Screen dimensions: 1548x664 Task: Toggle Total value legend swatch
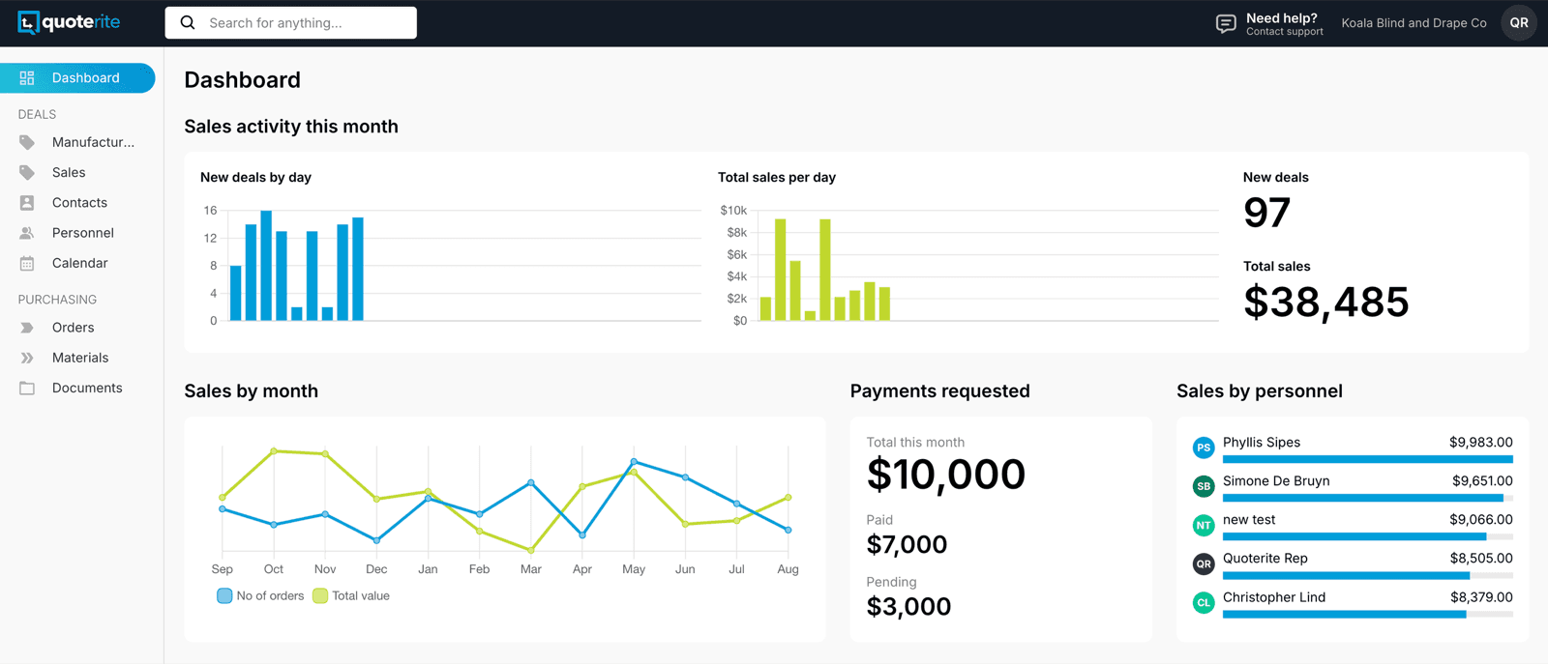click(x=320, y=595)
